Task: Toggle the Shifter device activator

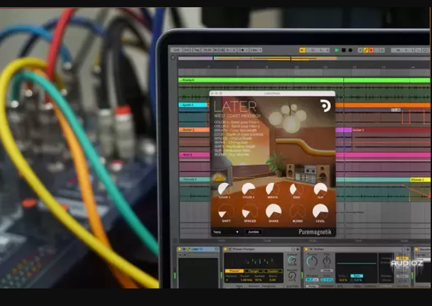Action: click(306, 249)
